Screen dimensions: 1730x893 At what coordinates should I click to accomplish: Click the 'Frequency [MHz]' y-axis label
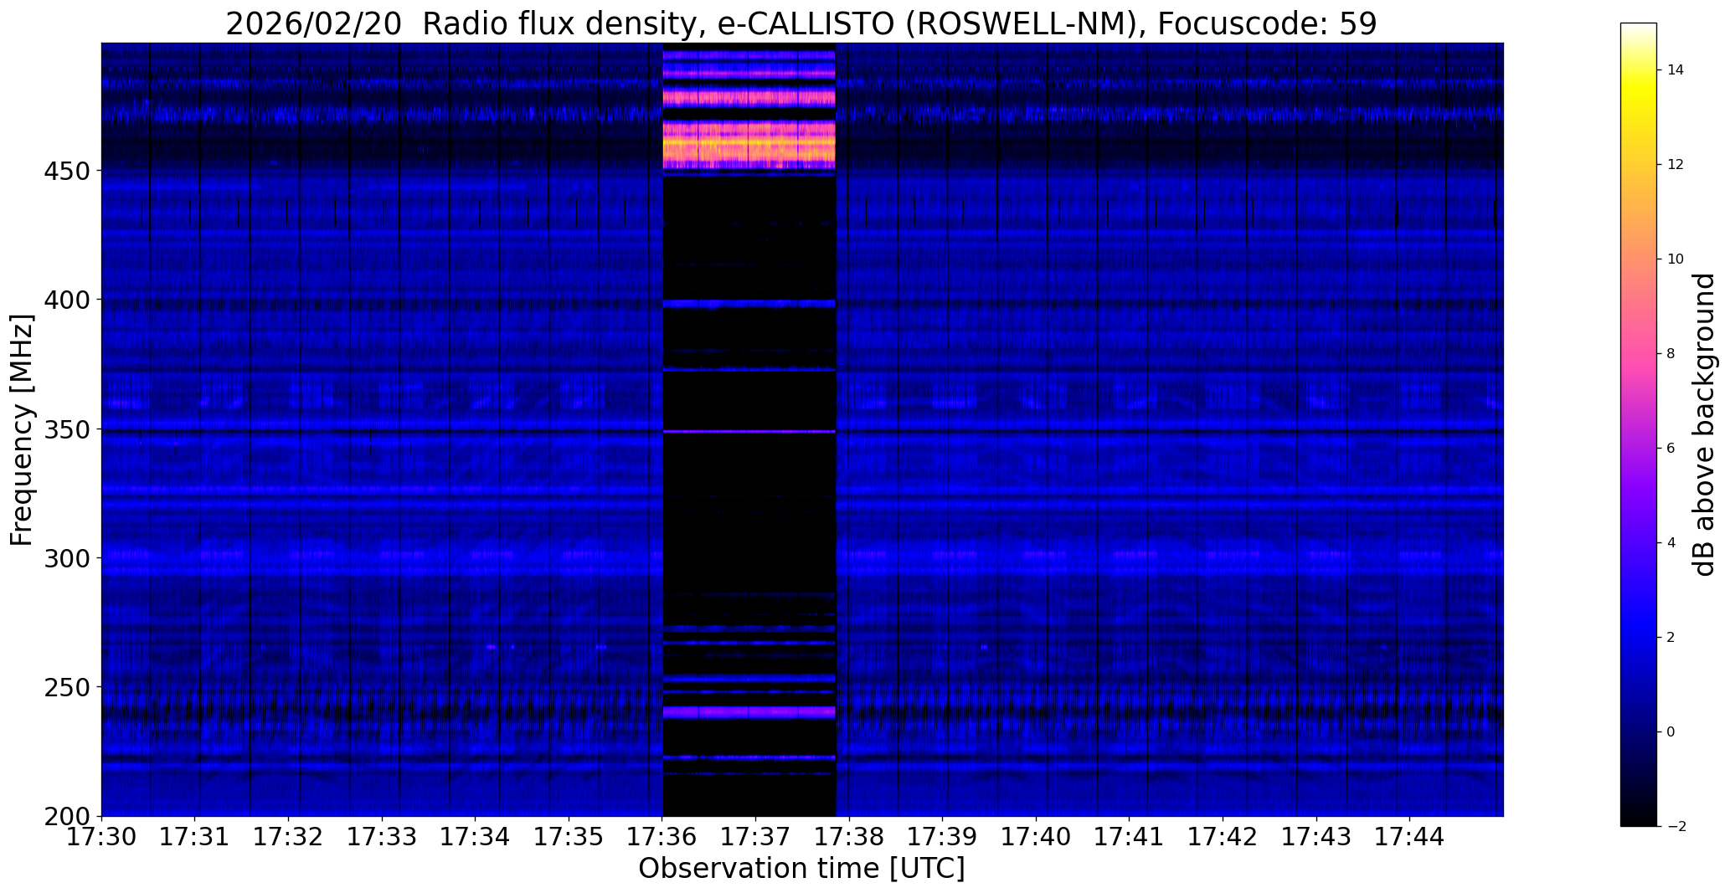22,429
